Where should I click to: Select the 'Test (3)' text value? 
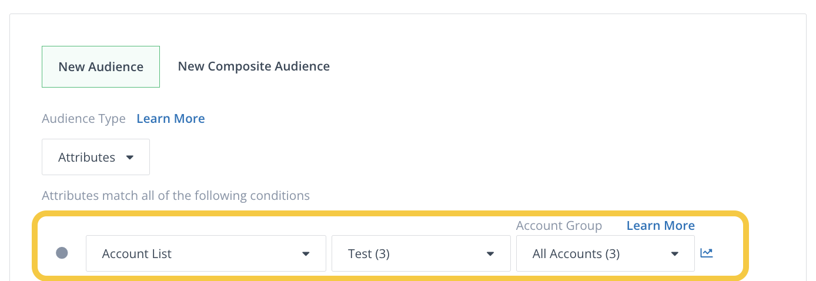(x=369, y=254)
